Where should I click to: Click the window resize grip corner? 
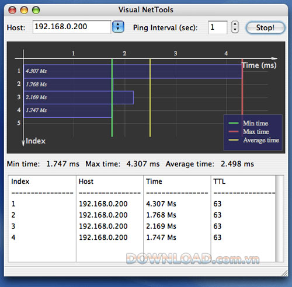[x=285, y=273]
